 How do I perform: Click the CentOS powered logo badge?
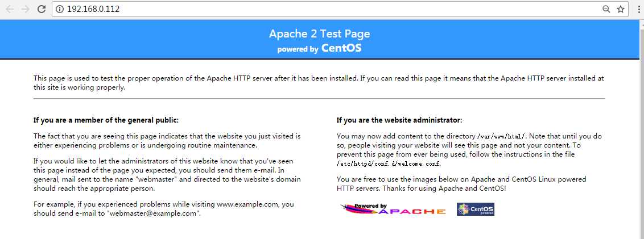(x=475, y=209)
